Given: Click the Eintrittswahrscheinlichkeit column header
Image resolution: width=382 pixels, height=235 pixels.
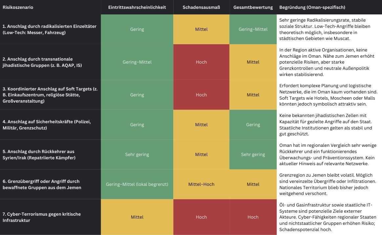Looking at the screenshot, I should point(137,7).
